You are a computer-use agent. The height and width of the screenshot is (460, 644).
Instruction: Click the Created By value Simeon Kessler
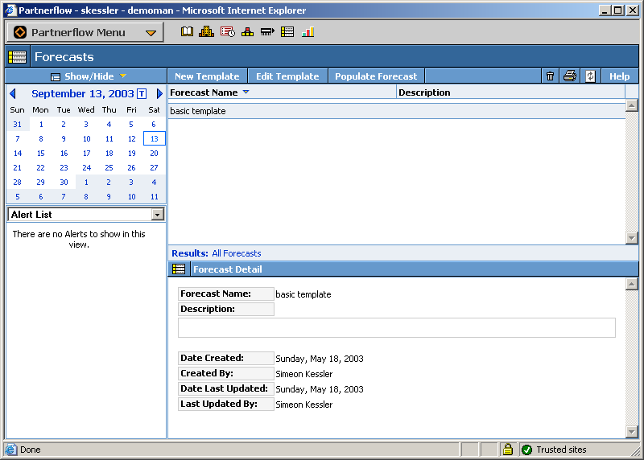[304, 374]
